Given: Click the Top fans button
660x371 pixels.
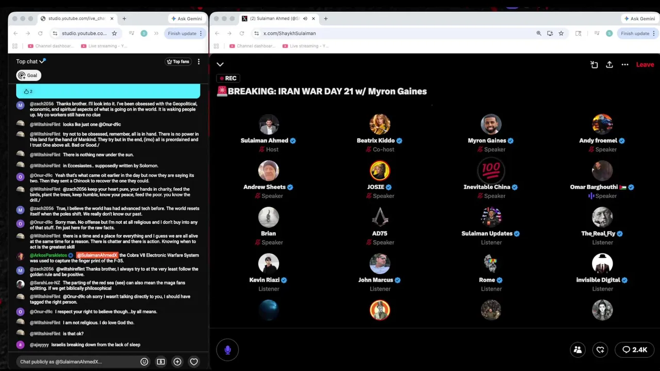Looking at the screenshot, I should [x=178, y=61].
